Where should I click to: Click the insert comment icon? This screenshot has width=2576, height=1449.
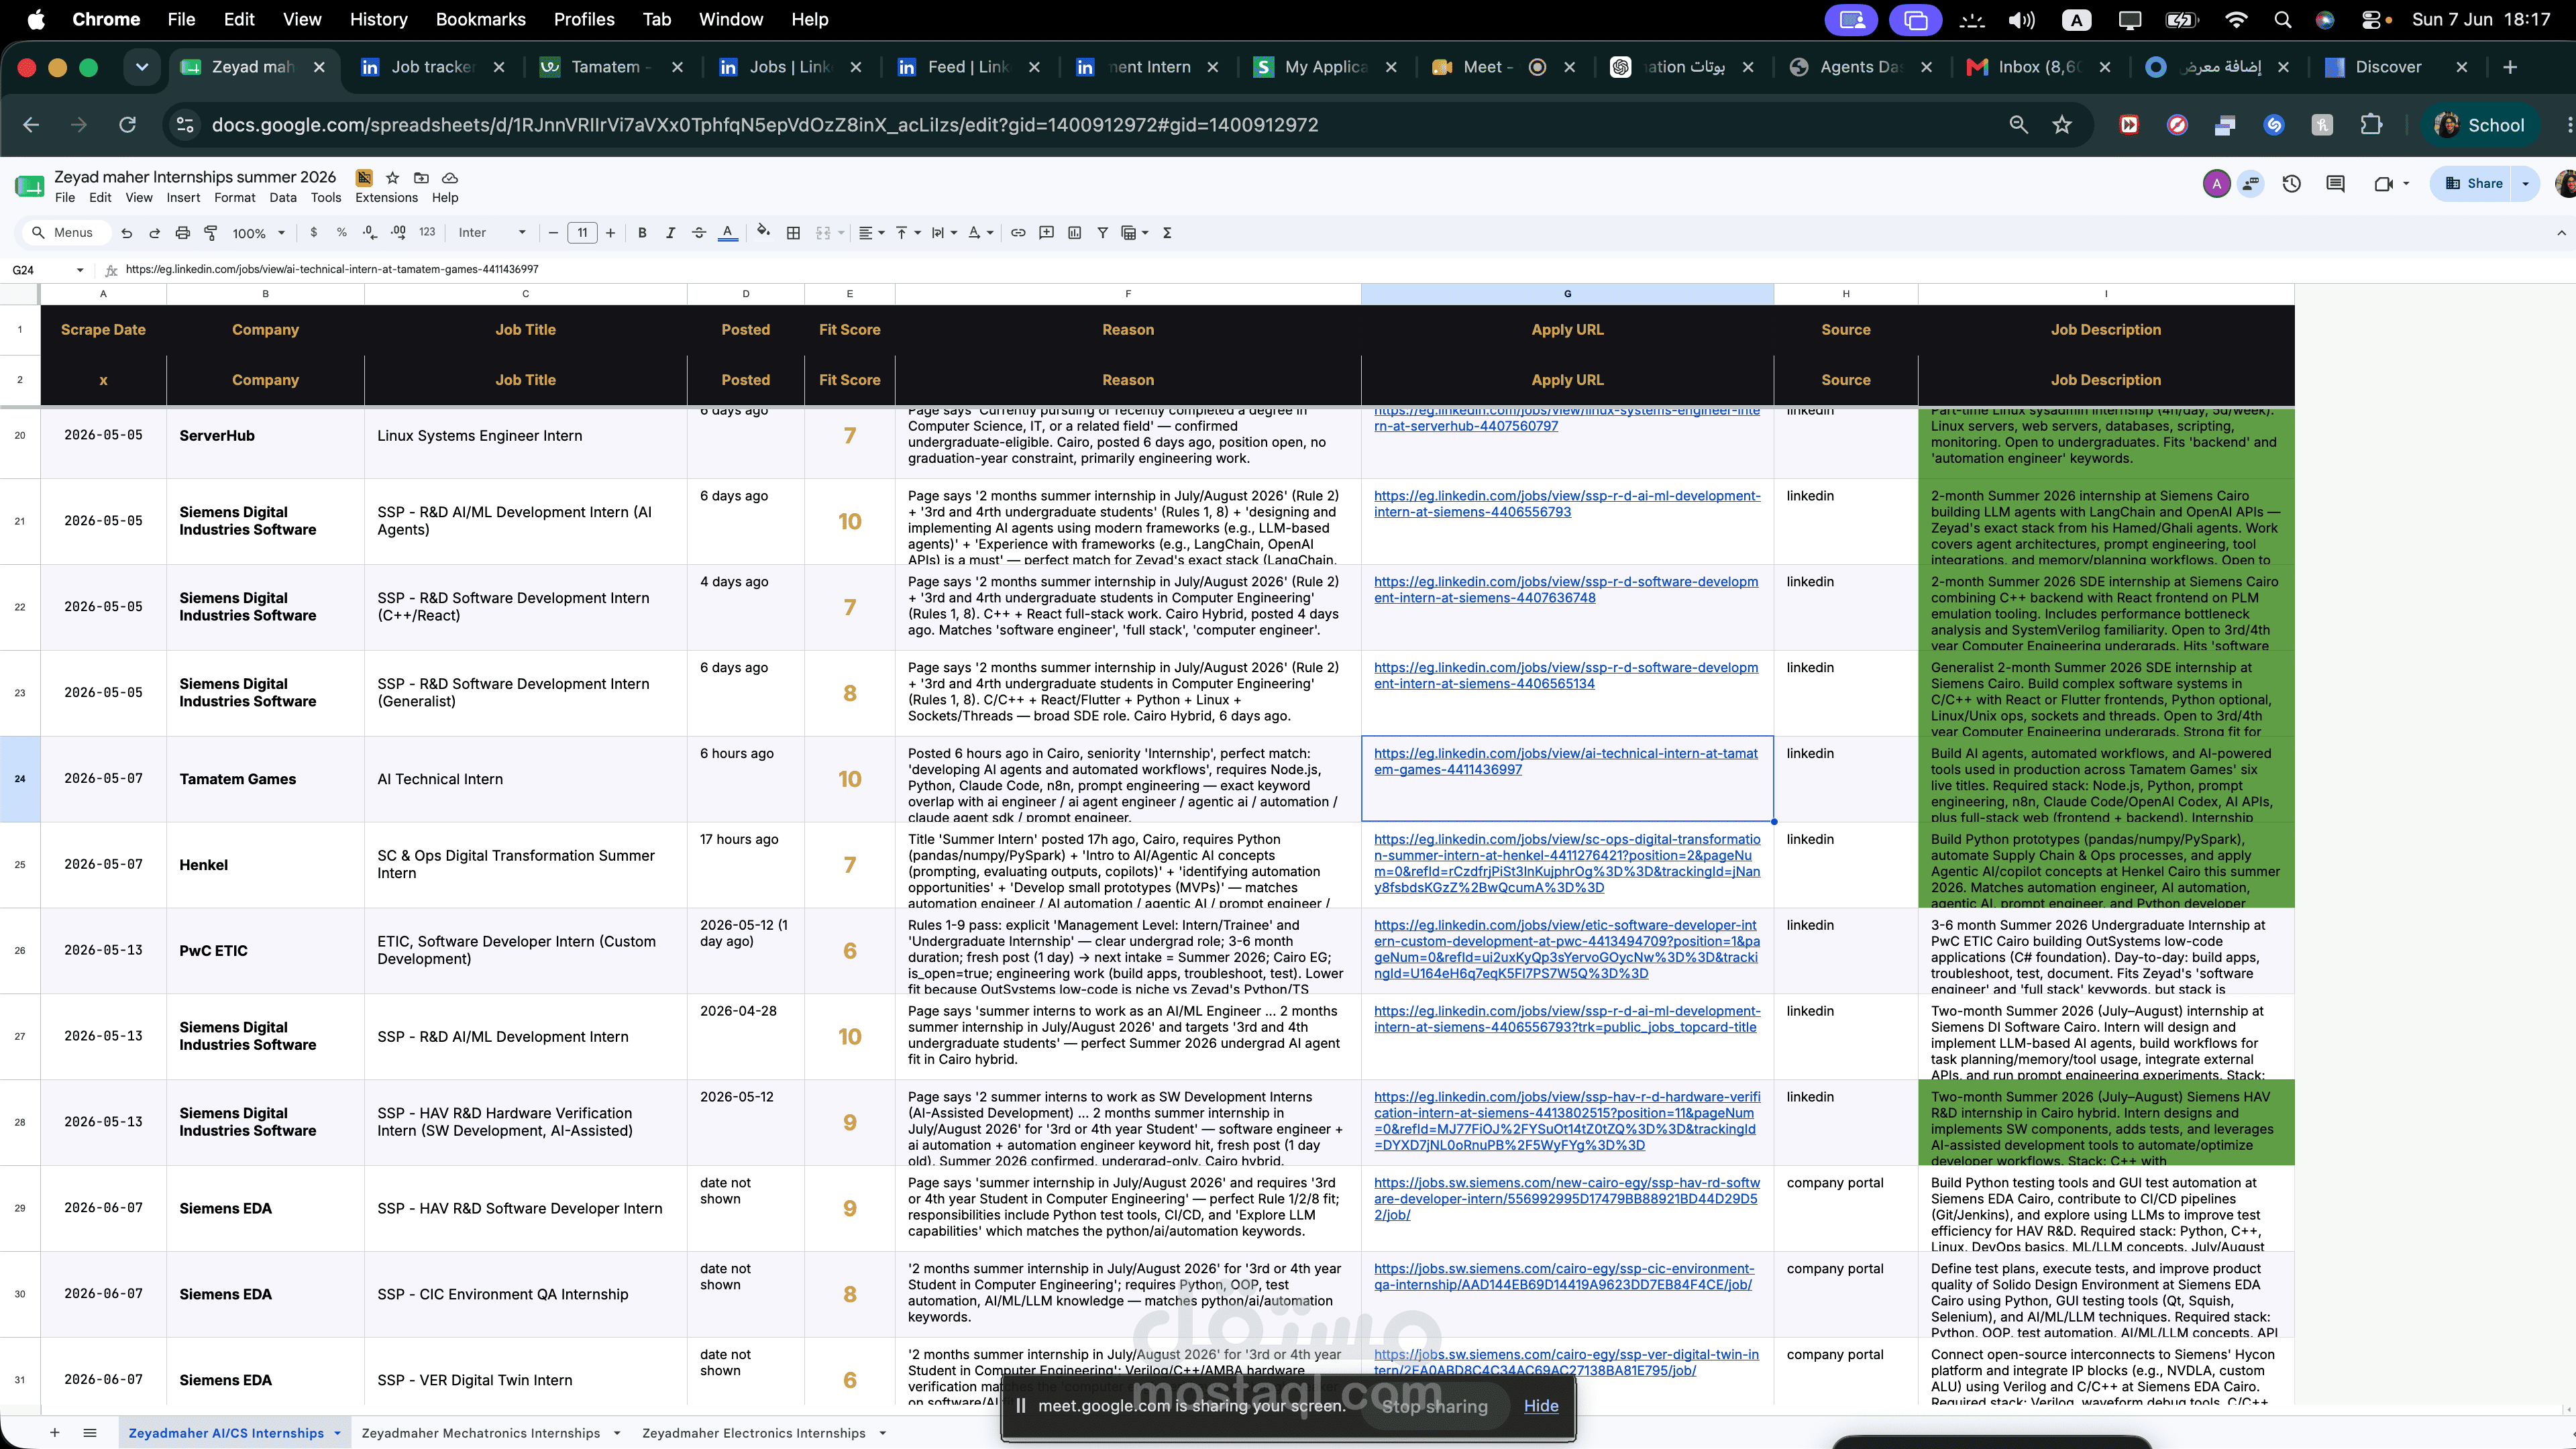[x=1046, y=233]
